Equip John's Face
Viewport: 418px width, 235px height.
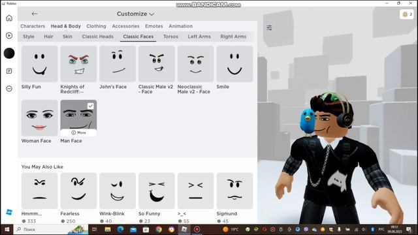[x=118, y=64]
